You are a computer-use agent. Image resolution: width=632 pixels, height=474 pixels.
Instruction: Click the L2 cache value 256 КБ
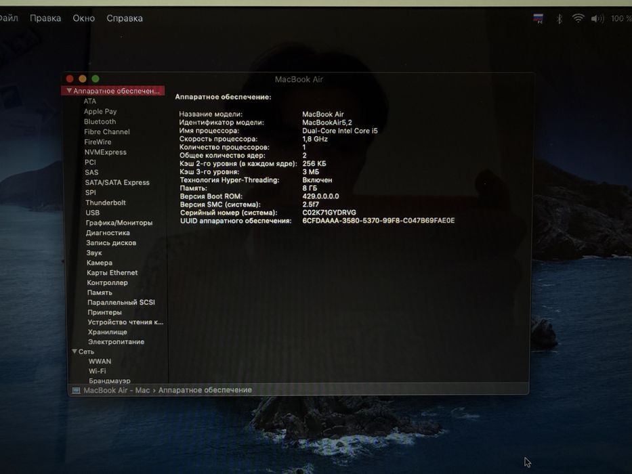(x=314, y=164)
